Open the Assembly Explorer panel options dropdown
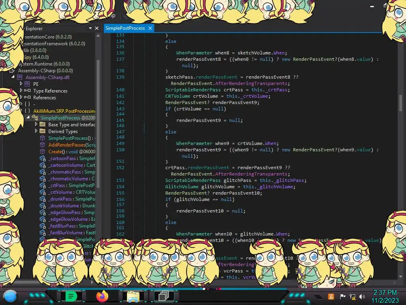Image resolution: width=406 pixels, height=305 pixels. pos(90,28)
